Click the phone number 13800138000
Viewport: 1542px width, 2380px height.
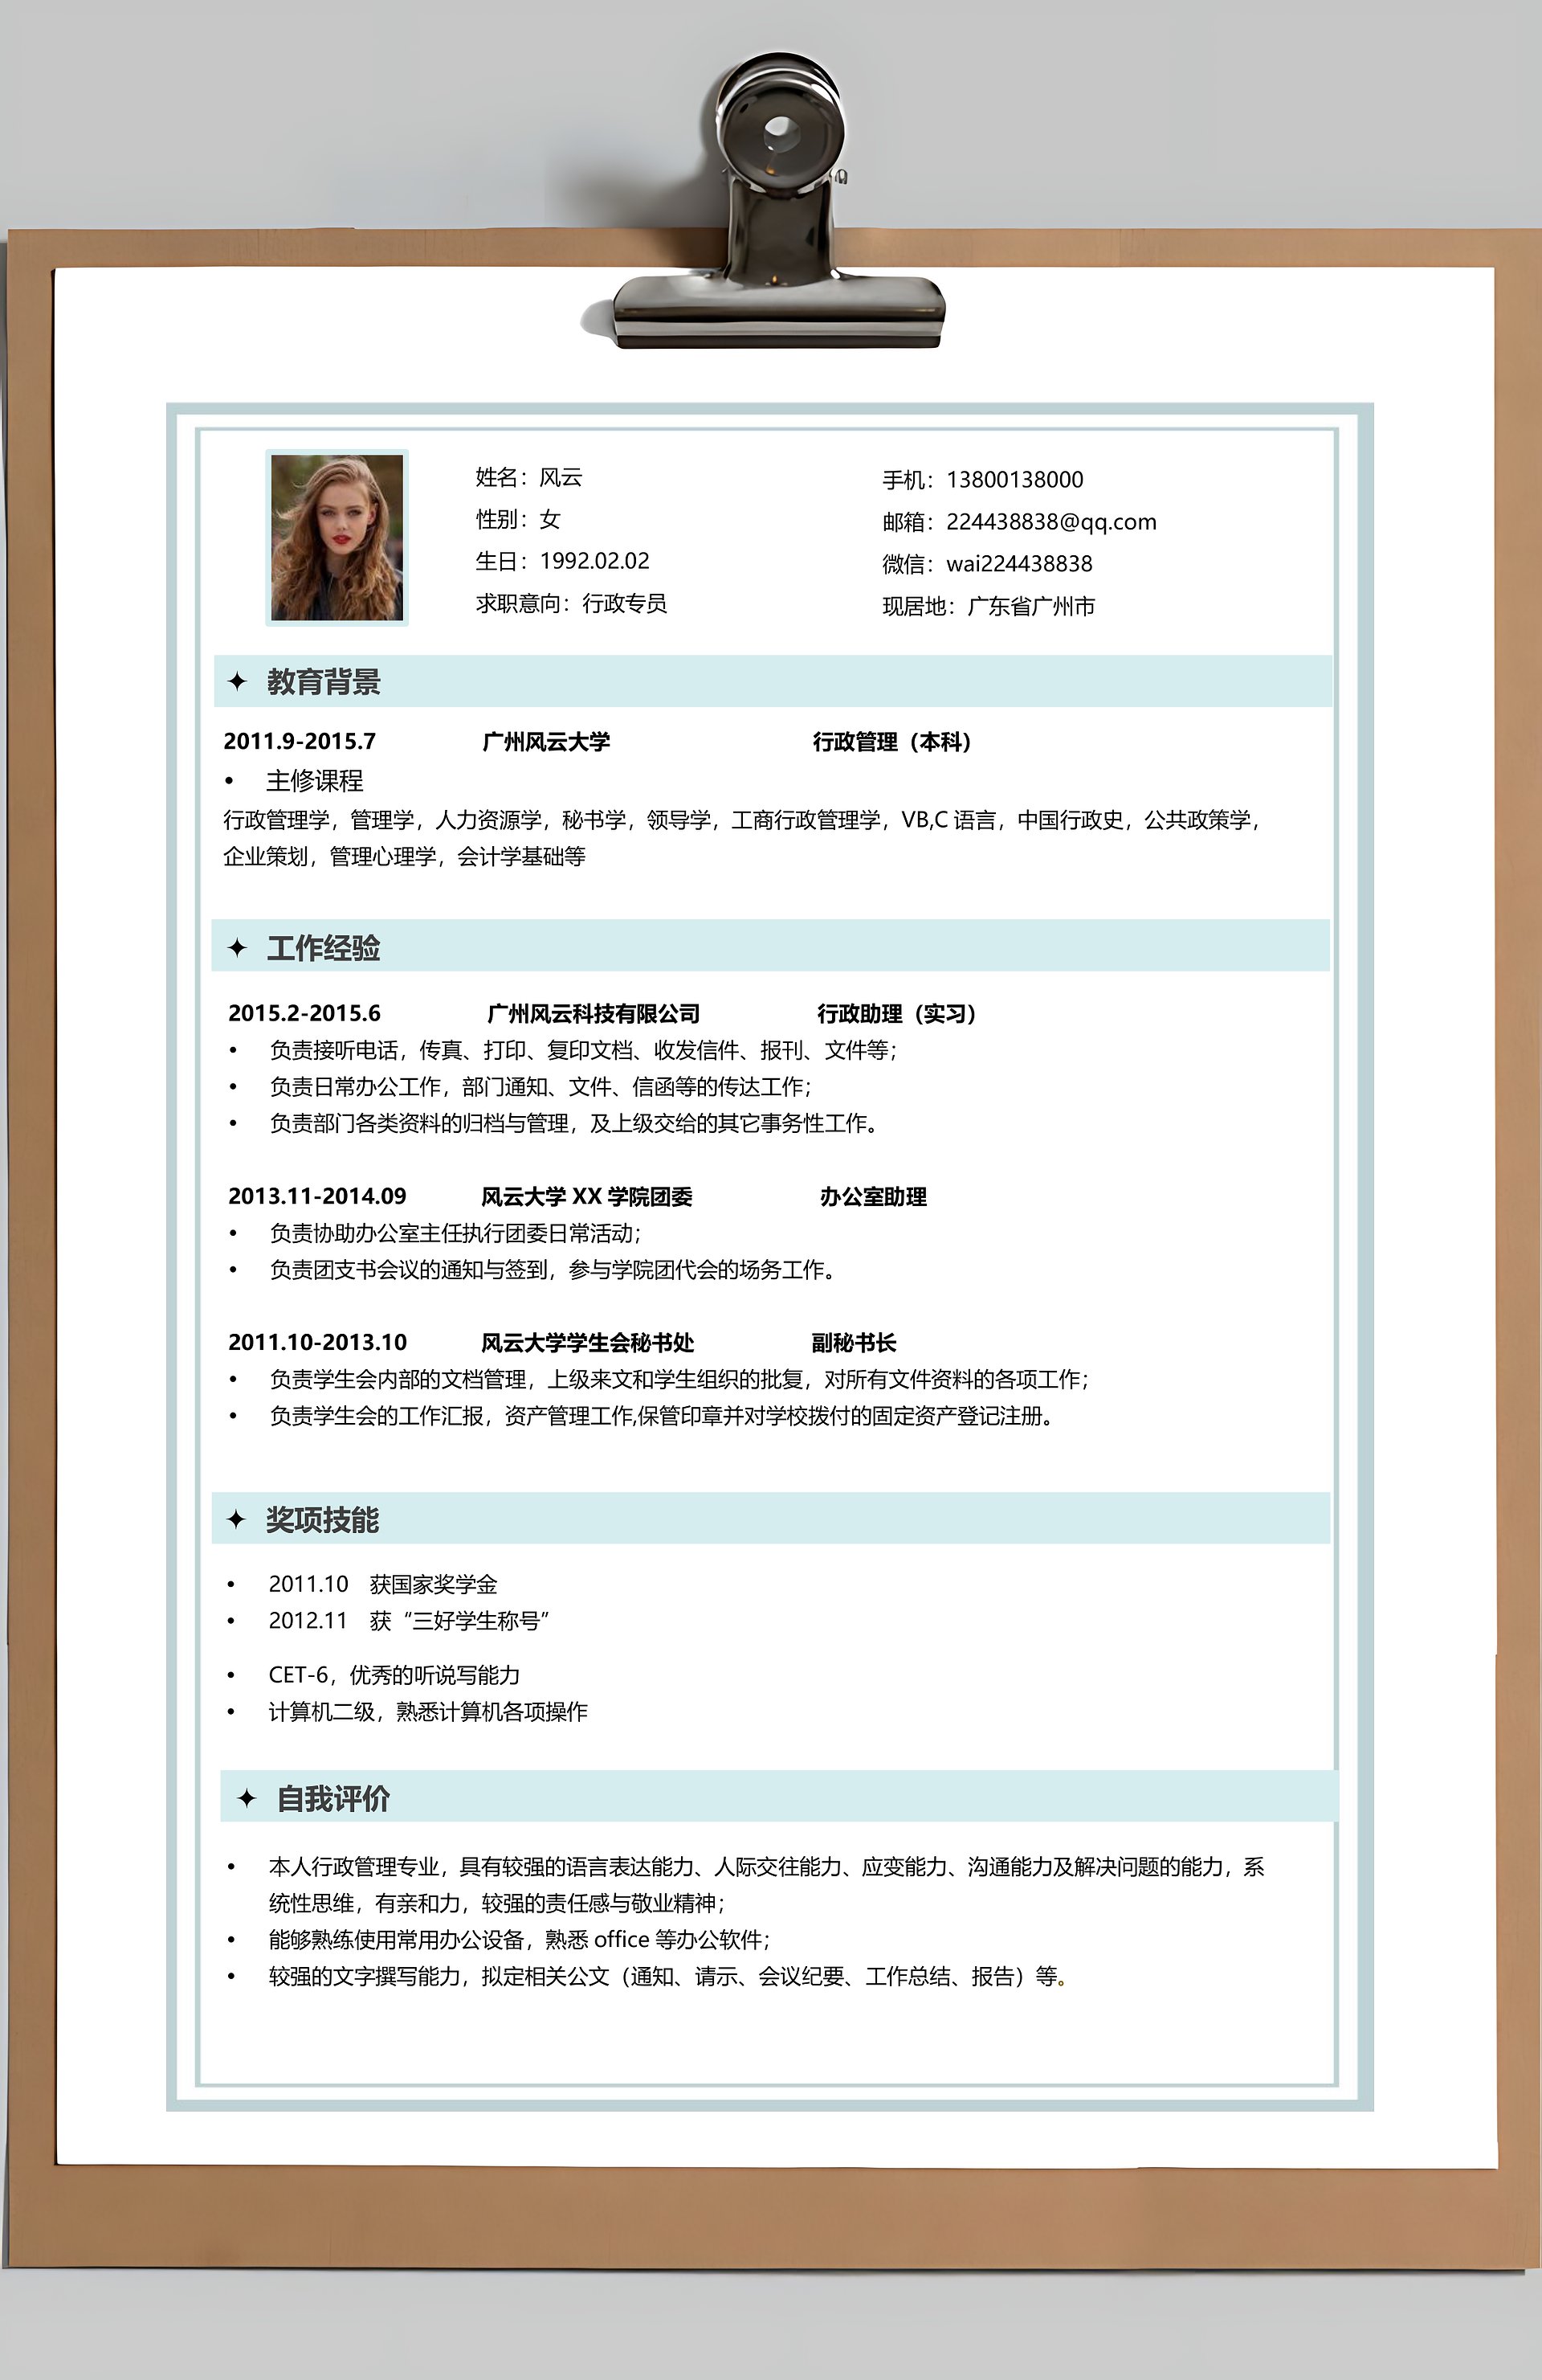[x=1014, y=480]
